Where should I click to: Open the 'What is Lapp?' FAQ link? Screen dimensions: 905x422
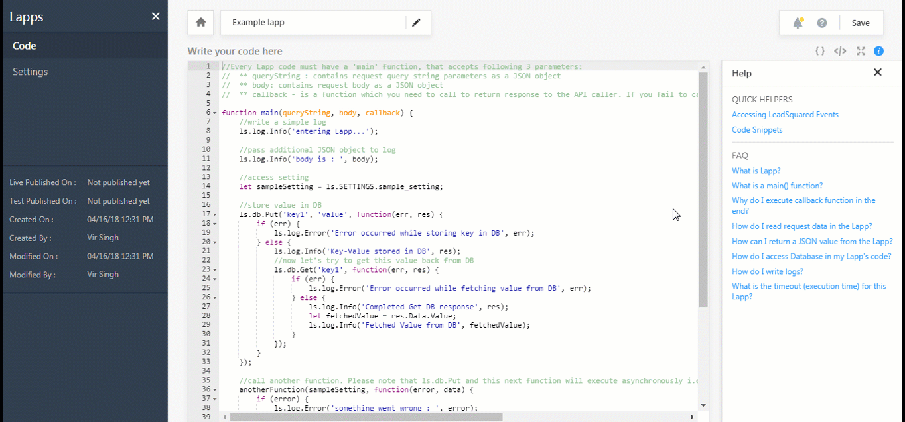click(756, 171)
